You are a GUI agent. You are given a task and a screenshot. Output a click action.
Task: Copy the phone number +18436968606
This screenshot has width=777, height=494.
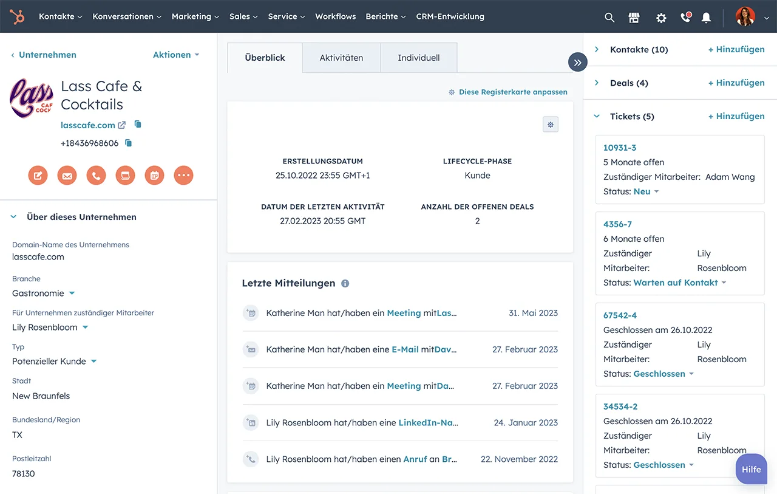click(x=128, y=143)
